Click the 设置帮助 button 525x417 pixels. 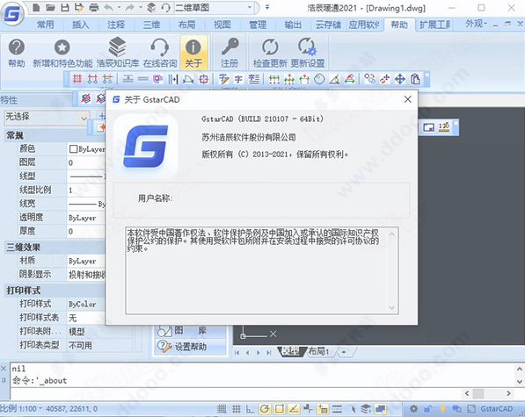pos(191,347)
